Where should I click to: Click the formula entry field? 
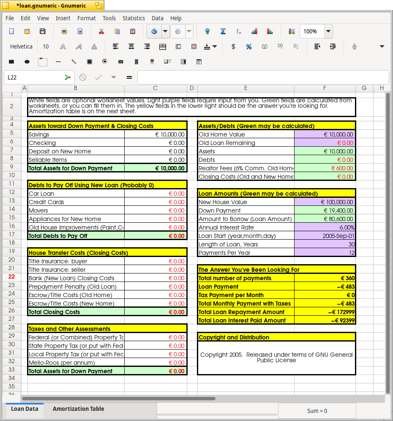263,77
